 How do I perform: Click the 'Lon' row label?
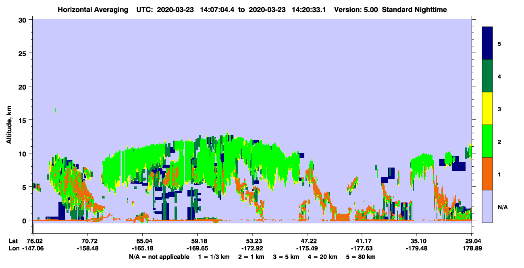(x=14, y=248)
